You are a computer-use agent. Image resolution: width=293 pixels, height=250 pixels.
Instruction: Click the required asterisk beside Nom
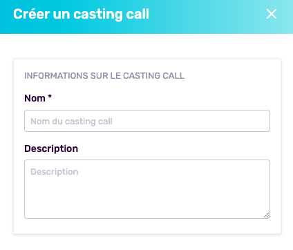click(50, 97)
